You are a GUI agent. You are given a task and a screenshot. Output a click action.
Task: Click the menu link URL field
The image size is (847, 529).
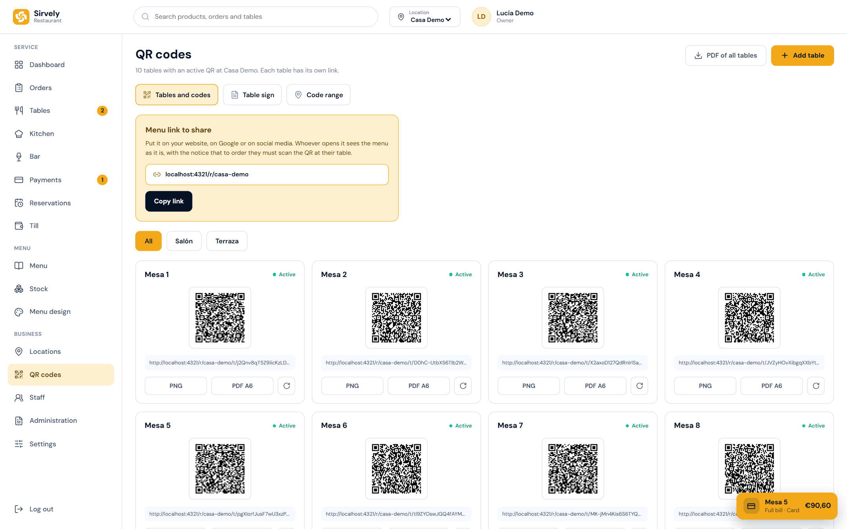(267, 174)
